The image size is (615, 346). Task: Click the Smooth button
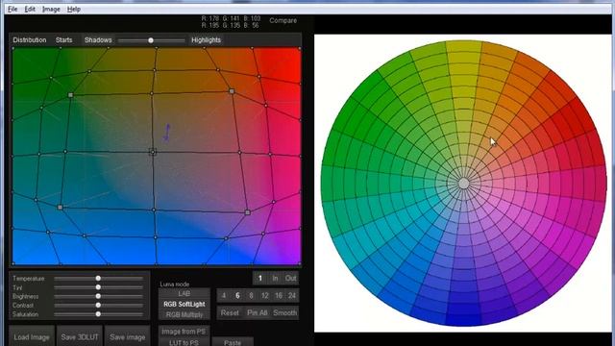click(284, 313)
